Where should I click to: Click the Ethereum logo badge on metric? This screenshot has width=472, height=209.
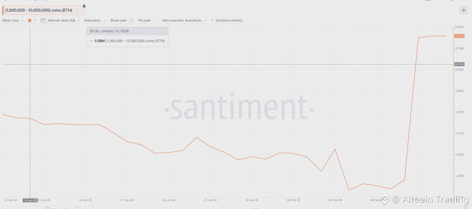84,6
